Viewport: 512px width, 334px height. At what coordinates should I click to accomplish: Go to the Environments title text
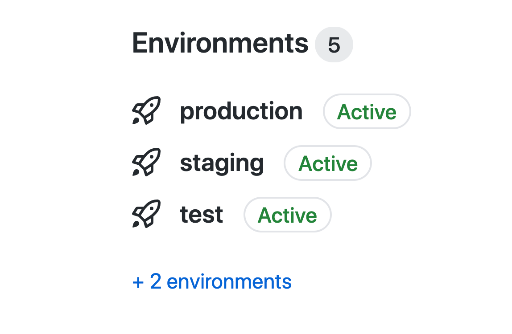coord(220,43)
